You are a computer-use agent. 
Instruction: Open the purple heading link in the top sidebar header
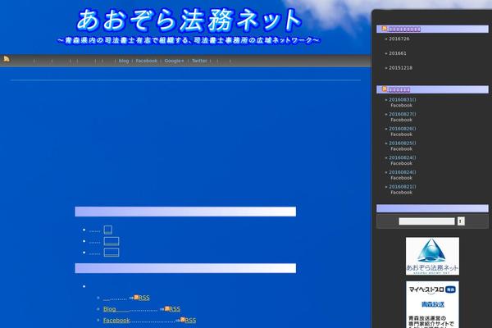[404, 30]
